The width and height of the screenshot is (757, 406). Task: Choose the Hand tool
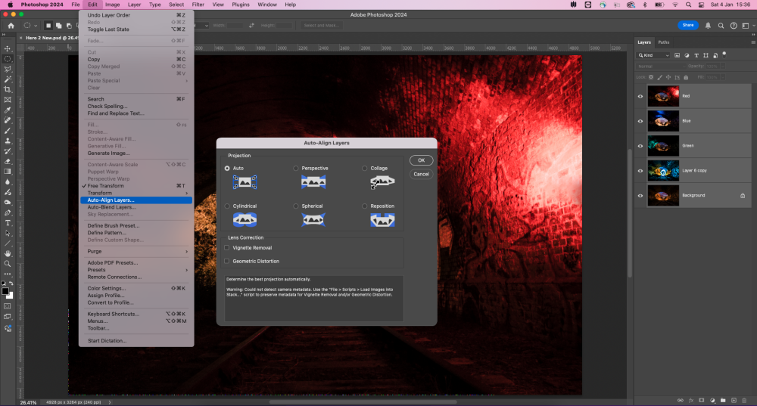(x=8, y=253)
